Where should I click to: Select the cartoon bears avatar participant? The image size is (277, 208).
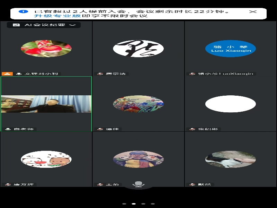(46, 159)
